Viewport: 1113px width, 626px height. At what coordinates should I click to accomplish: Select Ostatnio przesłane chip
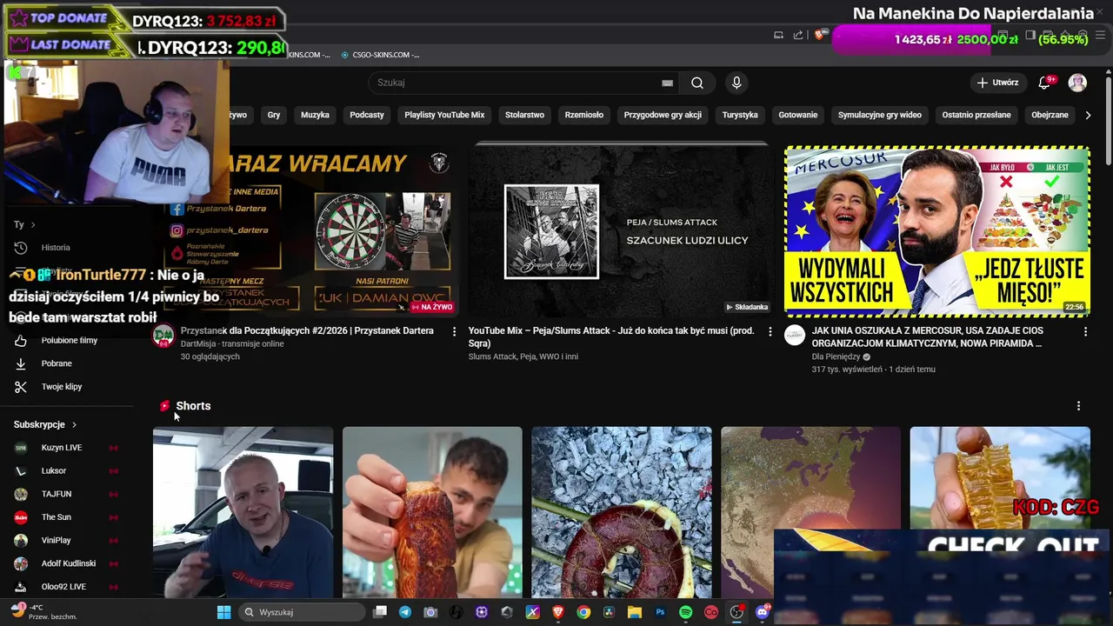click(976, 115)
